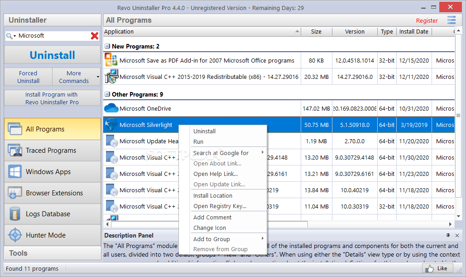Click in the Microsoft search field

[53, 36]
